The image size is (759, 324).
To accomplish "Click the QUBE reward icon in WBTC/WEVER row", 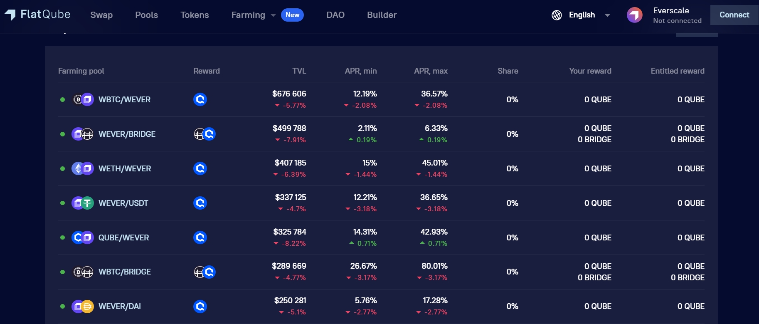I will point(200,99).
